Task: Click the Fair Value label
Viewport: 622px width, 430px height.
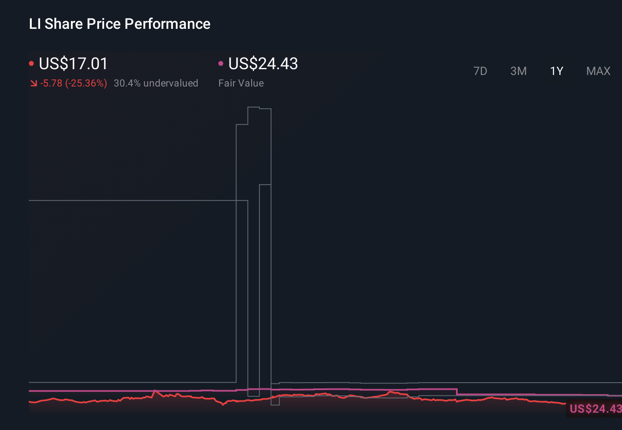Action: click(x=241, y=83)
